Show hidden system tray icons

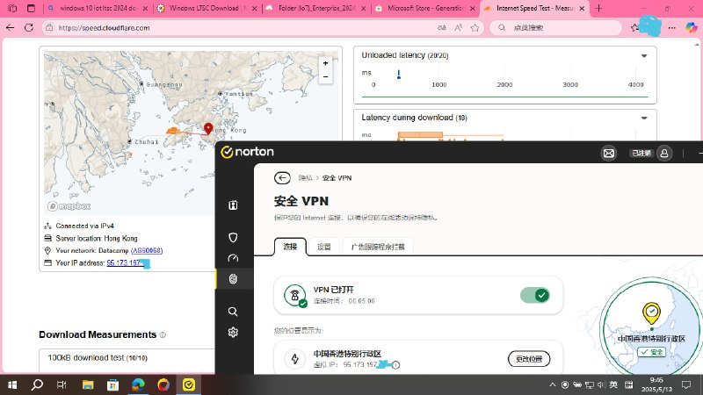pyautogui.click(x=553, y=384)
